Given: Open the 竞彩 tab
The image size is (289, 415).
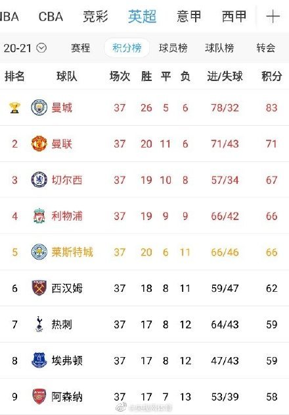Looking at the screenshot, I should coord(95,16).
